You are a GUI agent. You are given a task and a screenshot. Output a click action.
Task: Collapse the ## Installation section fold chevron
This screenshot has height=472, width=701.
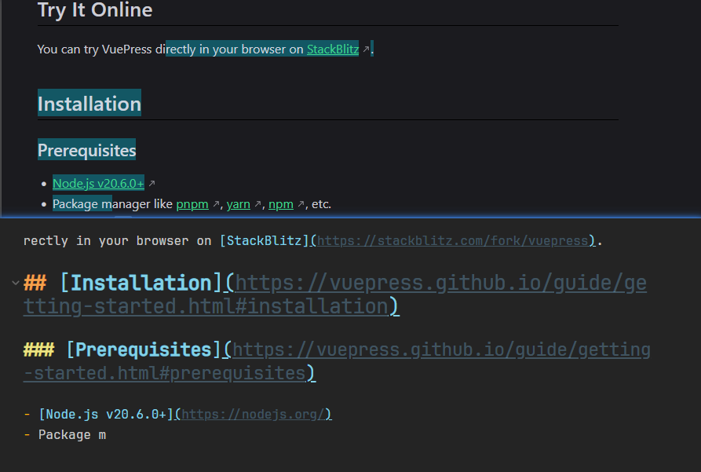click(x=15, y=283)
